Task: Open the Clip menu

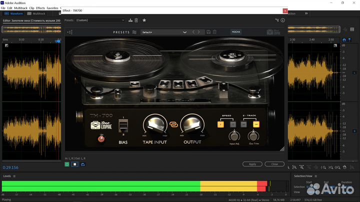Action: pos(31,8)
